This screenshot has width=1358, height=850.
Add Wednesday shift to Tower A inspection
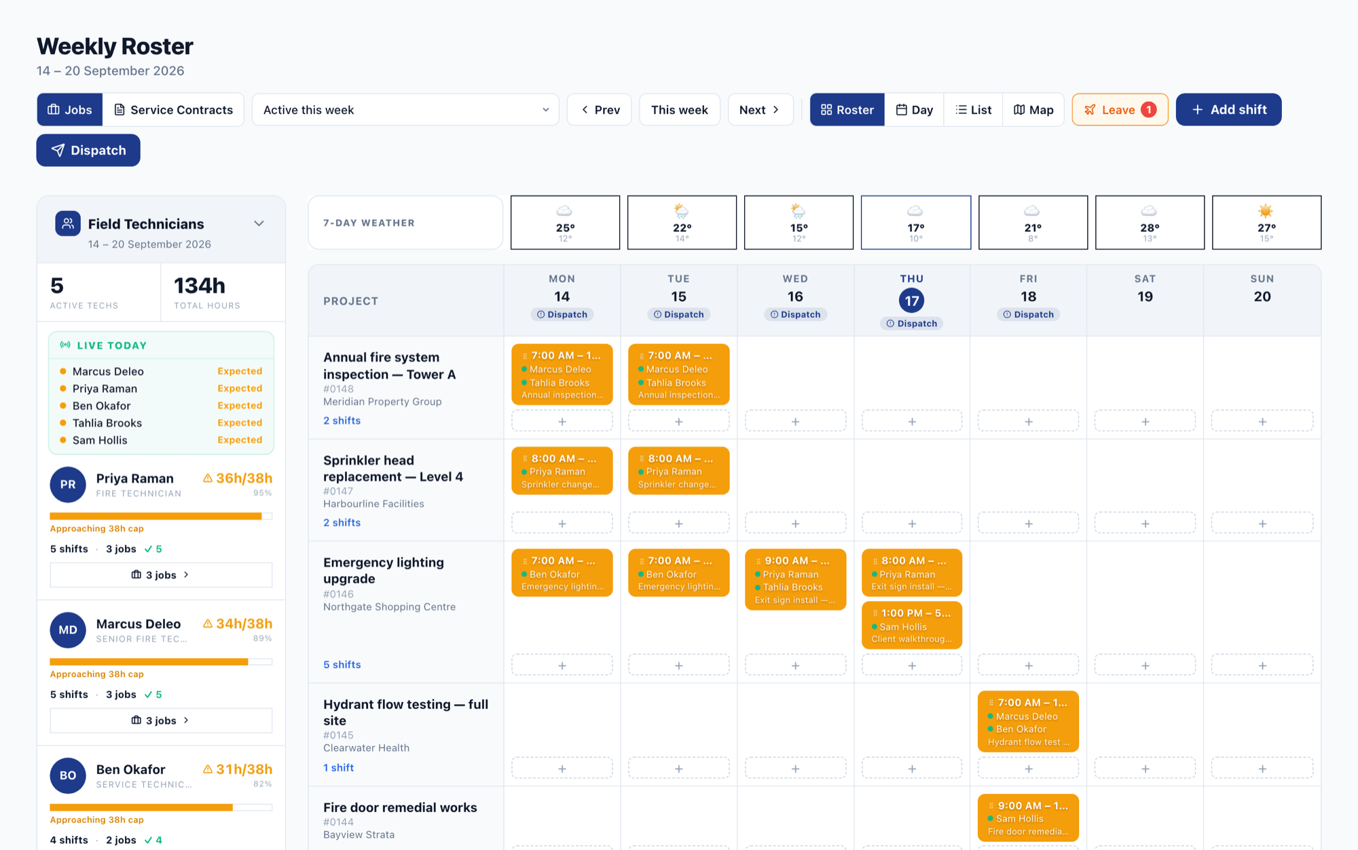click(x=795, y=421)
